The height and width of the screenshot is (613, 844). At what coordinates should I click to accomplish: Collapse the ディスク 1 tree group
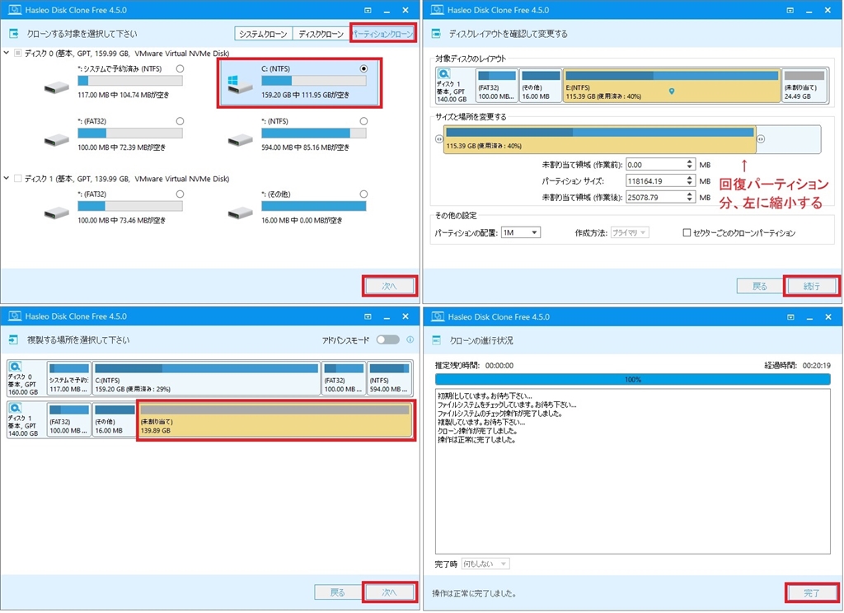pos(7,178)
